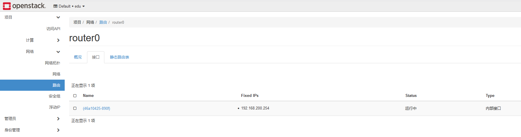Open the (46a10425-890f) interface link
The height and width of the screenshot is (137, 521).
(96, 108)
